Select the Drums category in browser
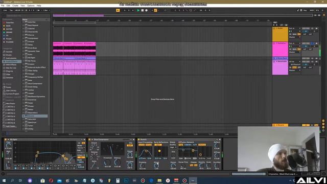This screenshot has width=327, height=184. pos(9,55)
